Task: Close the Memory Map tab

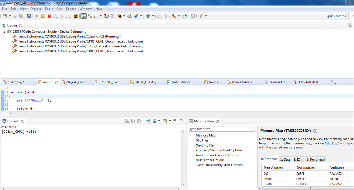Action: (217, 121)
